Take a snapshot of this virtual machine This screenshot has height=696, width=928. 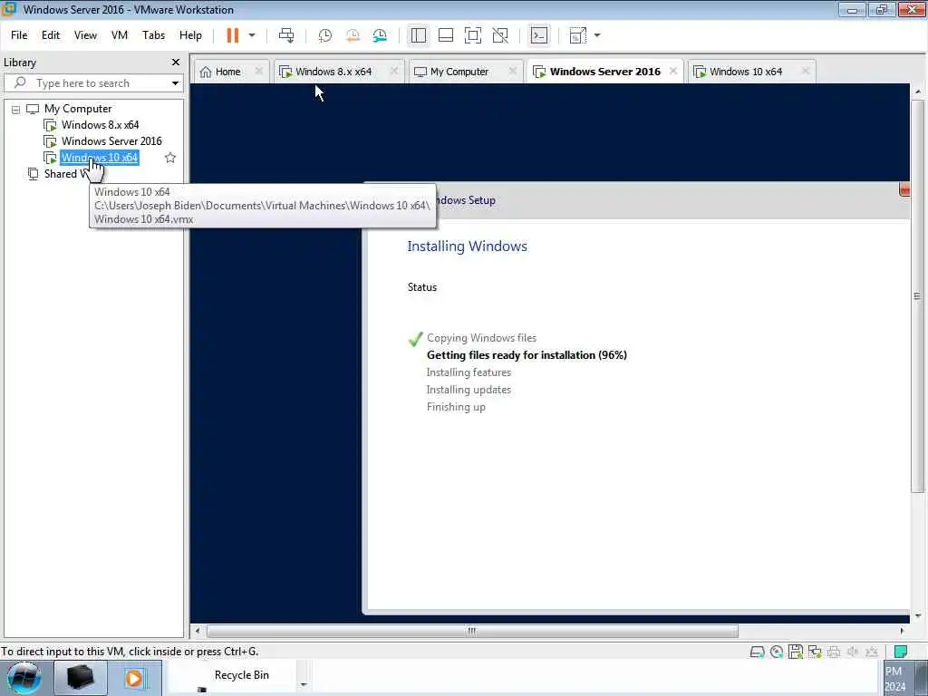325,35
